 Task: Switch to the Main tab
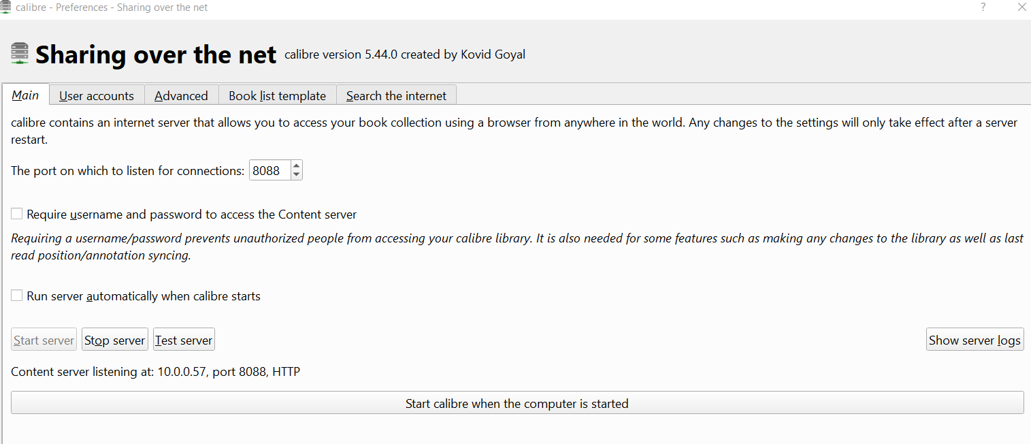coord(25,95)
